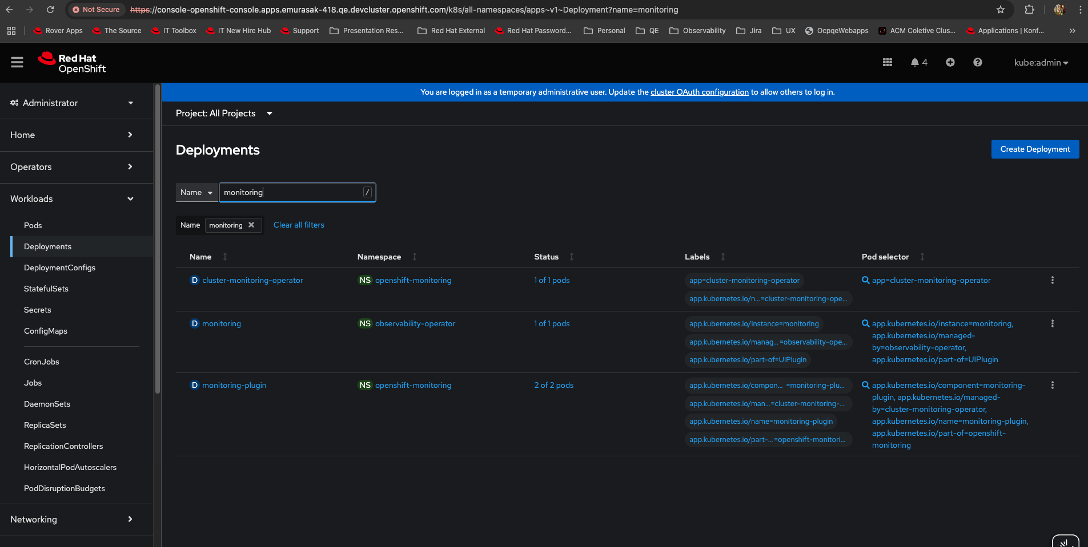
Task: Bookmark this page with the star icon
Action: pos(1000,10)
